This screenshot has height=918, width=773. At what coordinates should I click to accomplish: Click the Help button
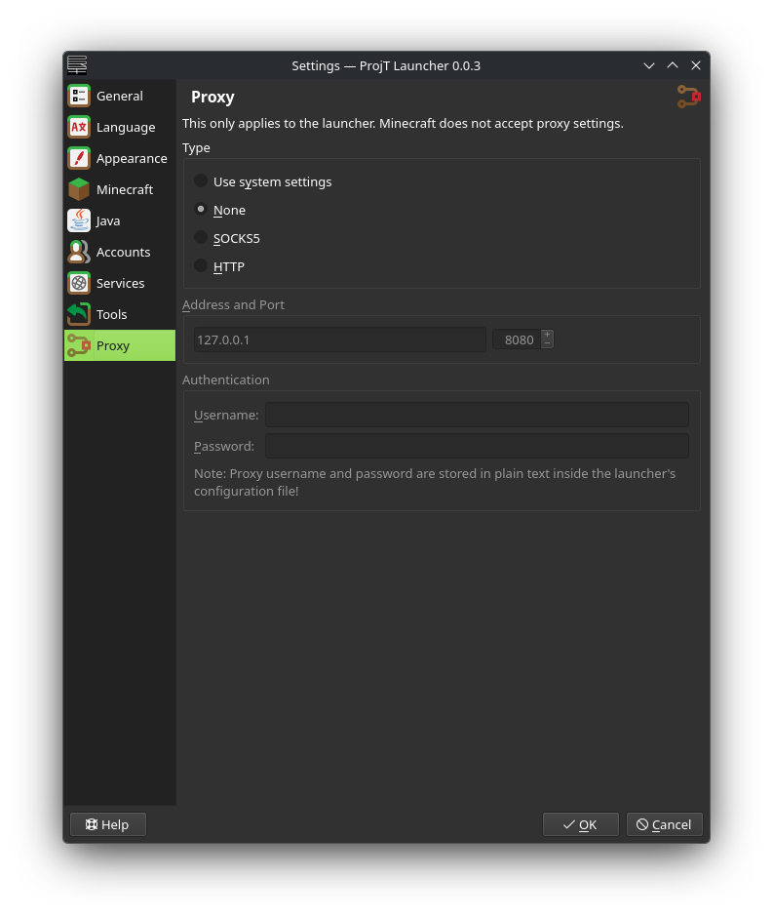coord(107,824)
